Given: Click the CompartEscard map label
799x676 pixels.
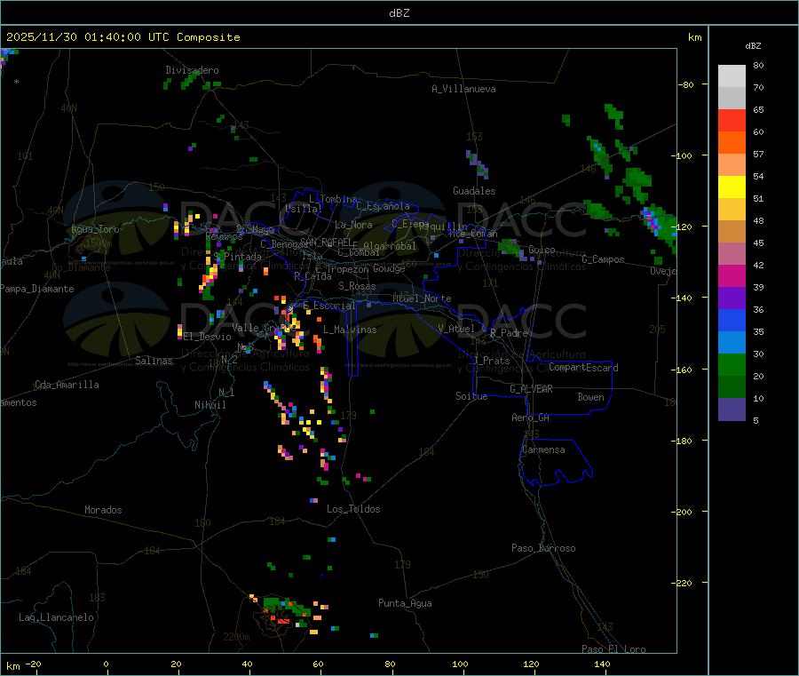Looking at the screenshot, I should point(583,367).
